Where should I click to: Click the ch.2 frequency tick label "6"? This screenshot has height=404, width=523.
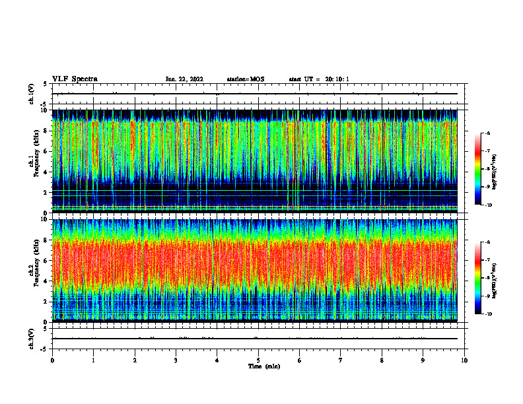point(46,261)
